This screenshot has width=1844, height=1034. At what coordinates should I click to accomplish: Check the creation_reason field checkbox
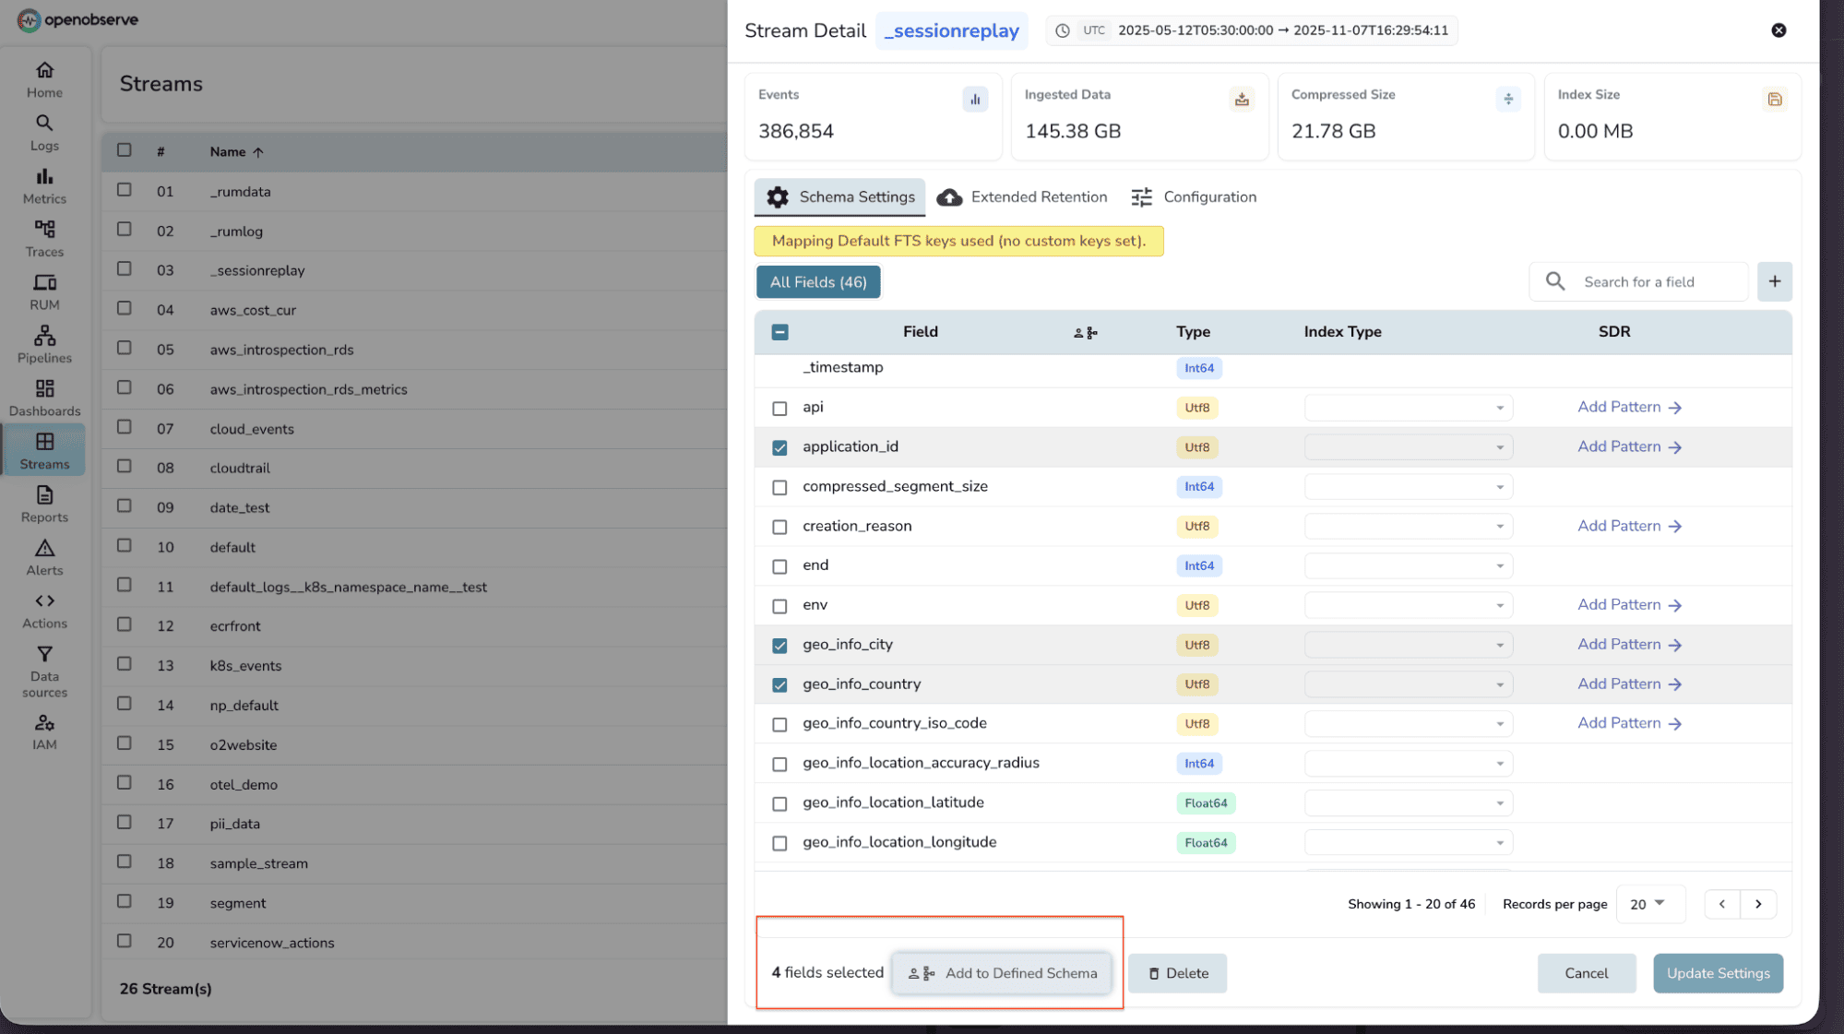(x=779, y=526)
